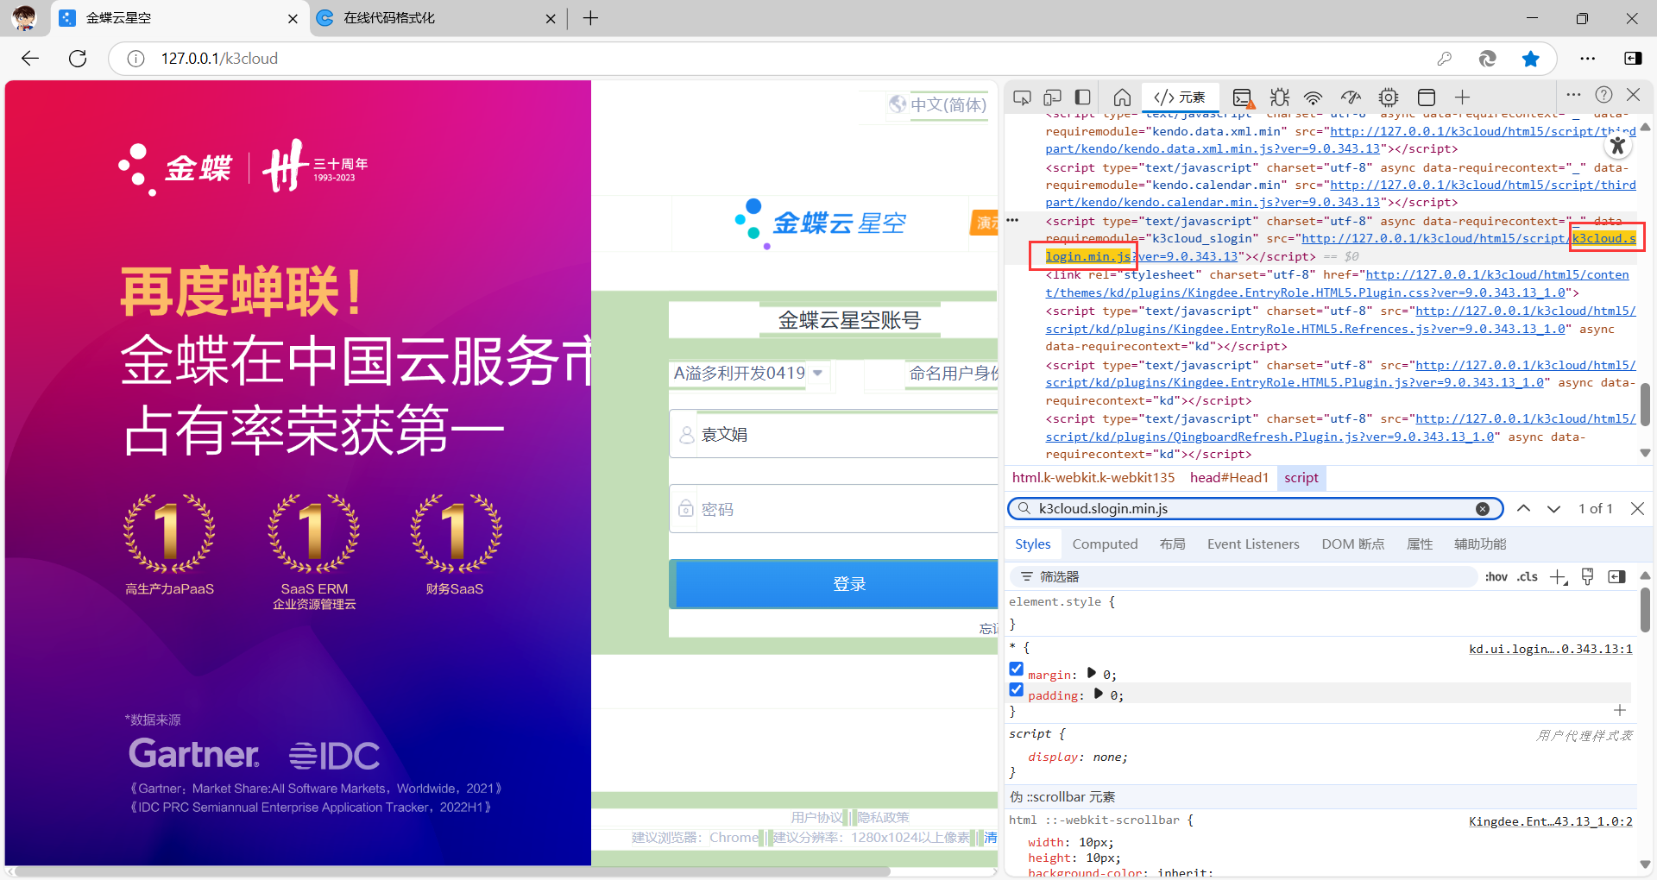Close the DevTools panel

coord(1633,95)
